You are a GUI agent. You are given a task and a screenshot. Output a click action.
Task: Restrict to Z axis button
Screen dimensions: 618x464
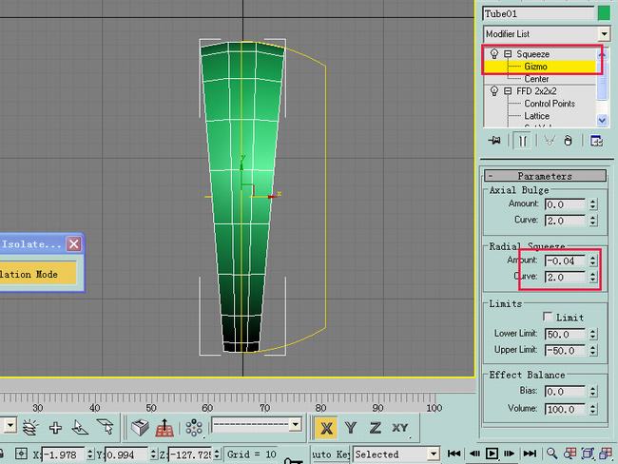click(x=375, y=428)
